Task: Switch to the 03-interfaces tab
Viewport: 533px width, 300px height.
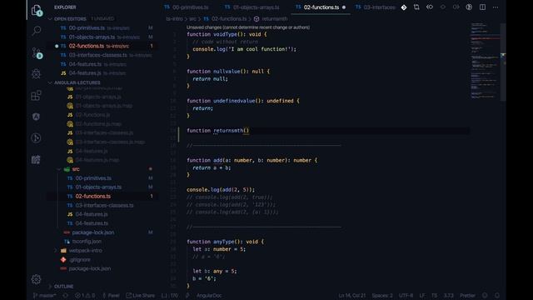Action: (376, 7)
